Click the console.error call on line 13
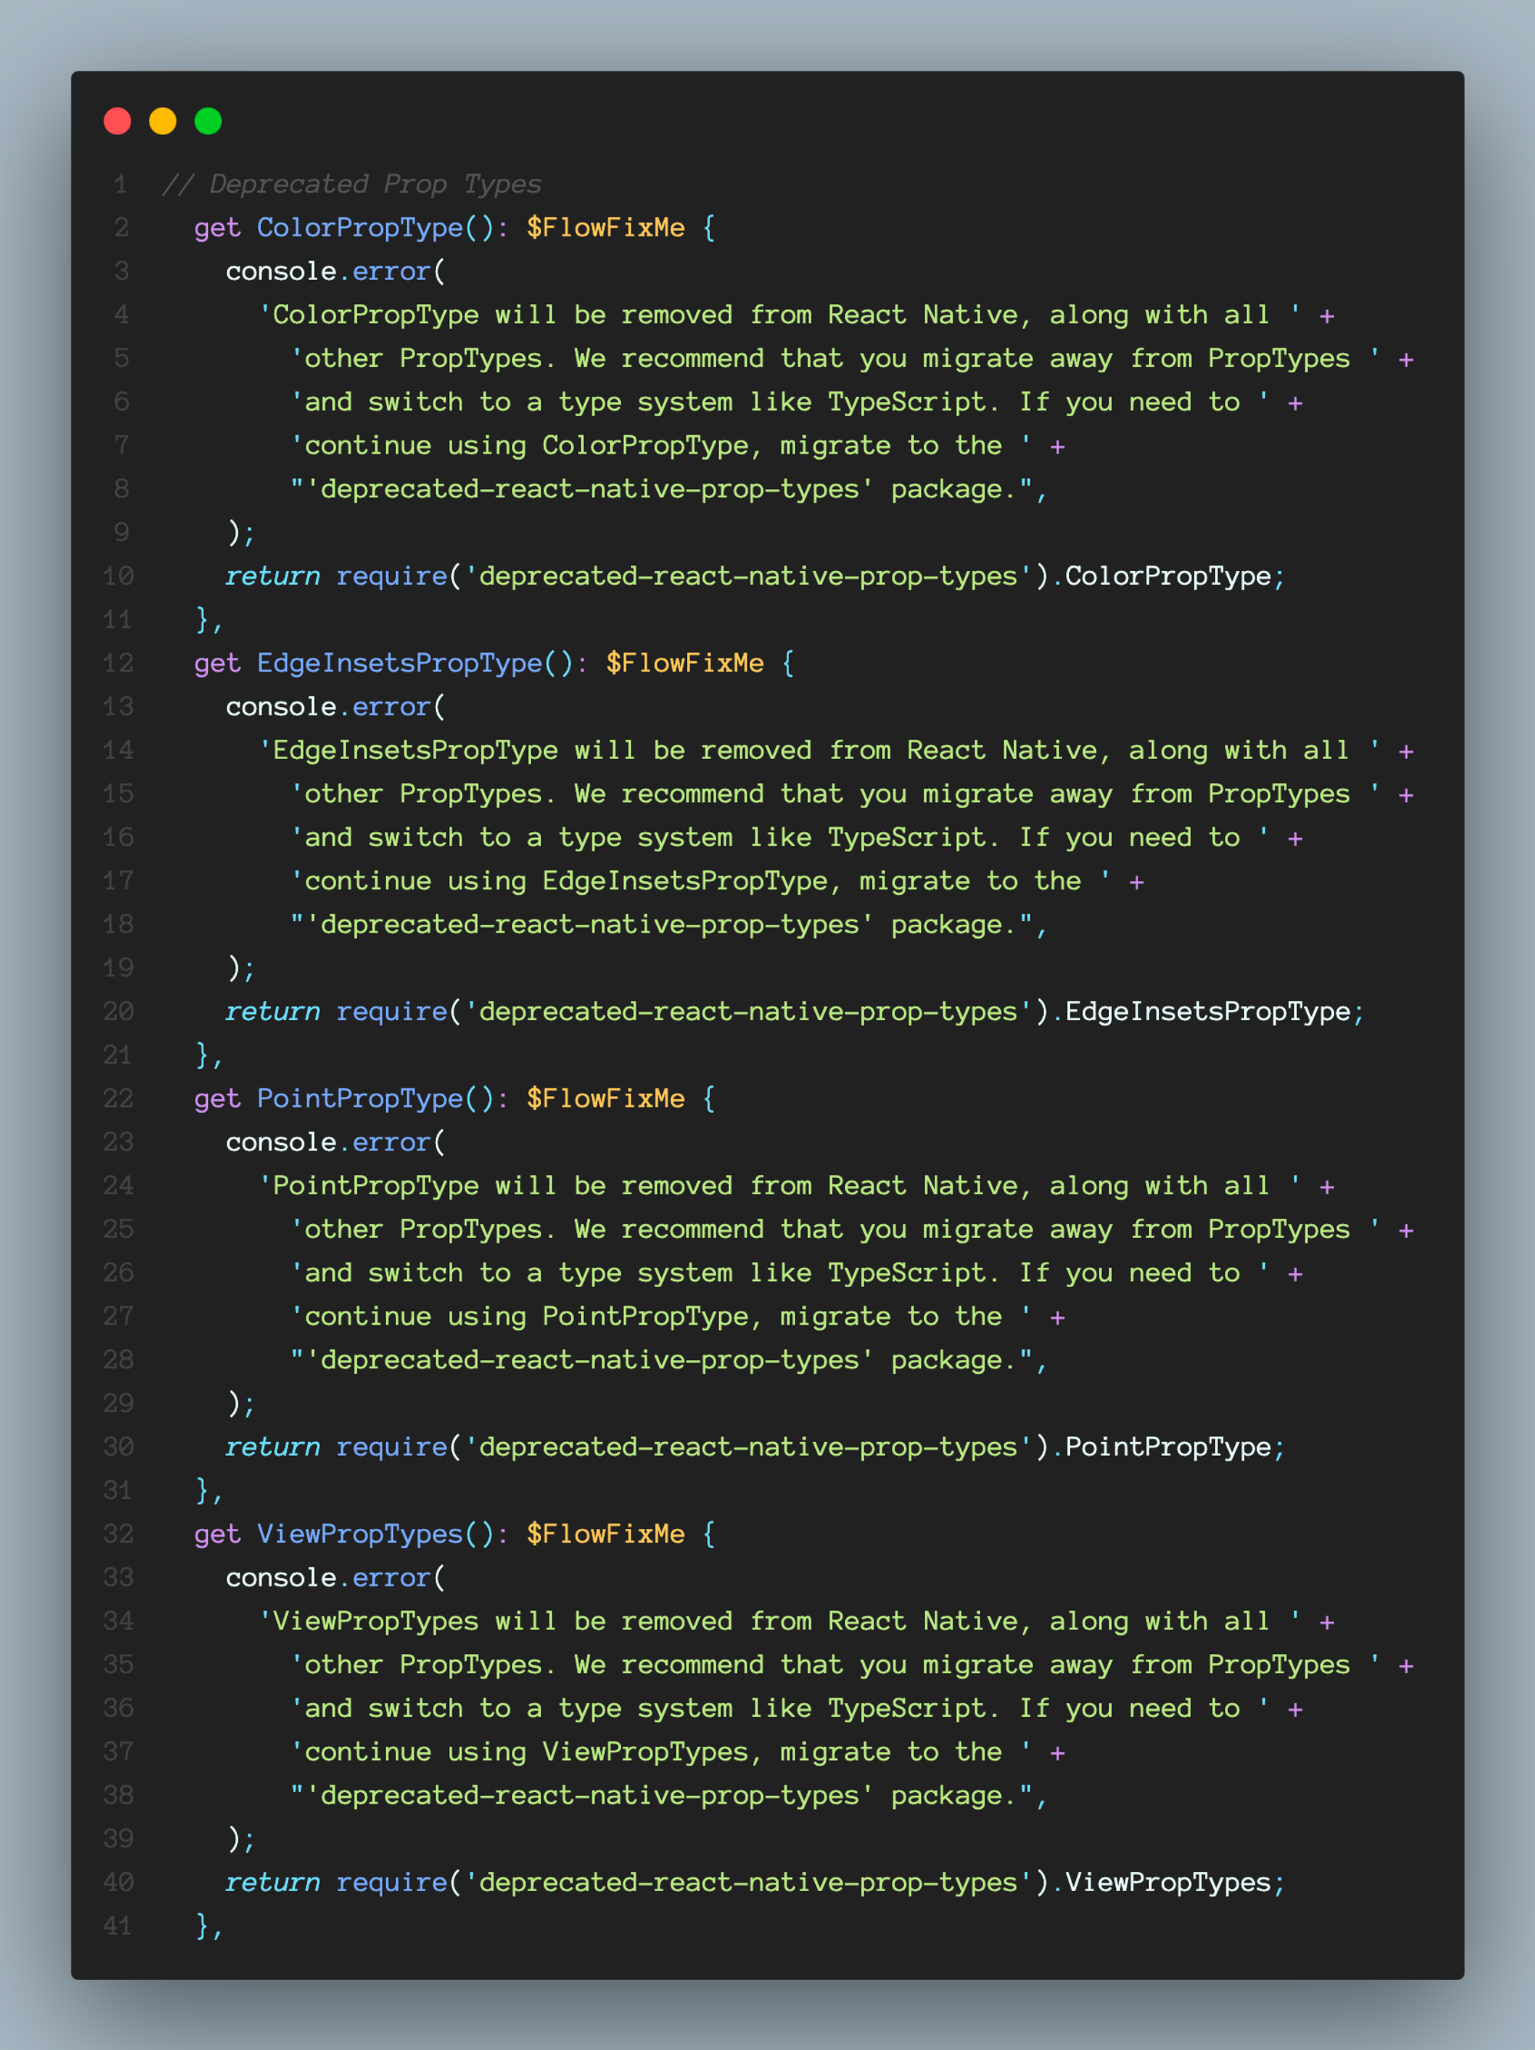This screenshot has width=1535, height=2050. pyautogui.click(x=334, y=706)
